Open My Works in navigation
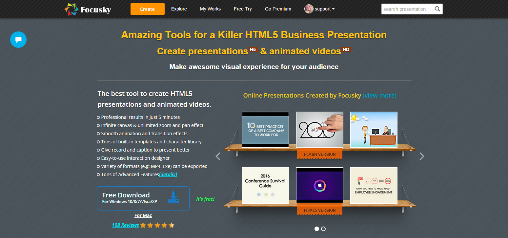Screen dimensions: 508x238 (x=210, y=9)
